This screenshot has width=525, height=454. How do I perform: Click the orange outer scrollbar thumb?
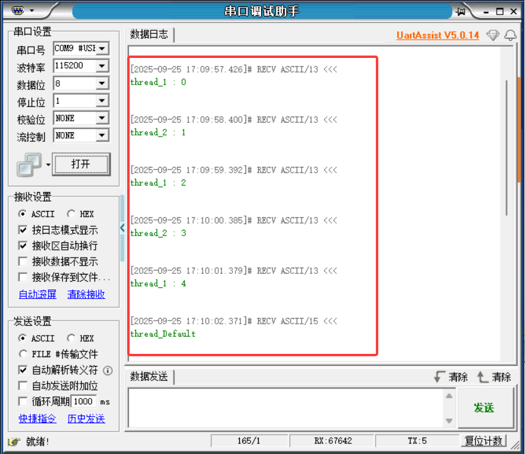(519, 130)
